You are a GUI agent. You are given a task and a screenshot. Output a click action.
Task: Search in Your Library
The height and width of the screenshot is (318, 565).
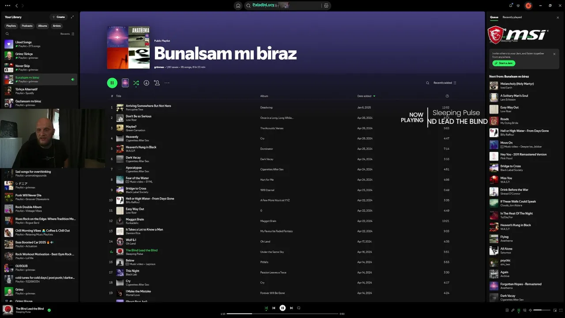[x=7, y=34]
